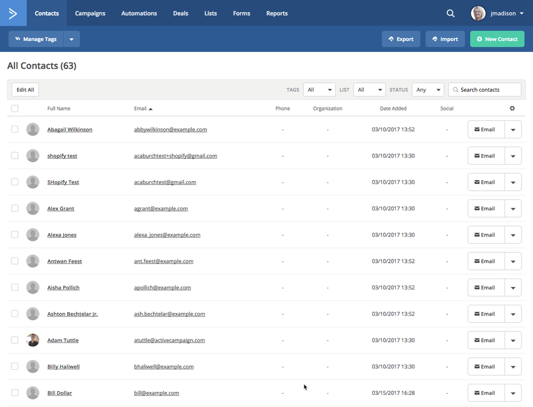
Task: Click Bill Dollar's avatar icon
Action: (x=33, y=392)
